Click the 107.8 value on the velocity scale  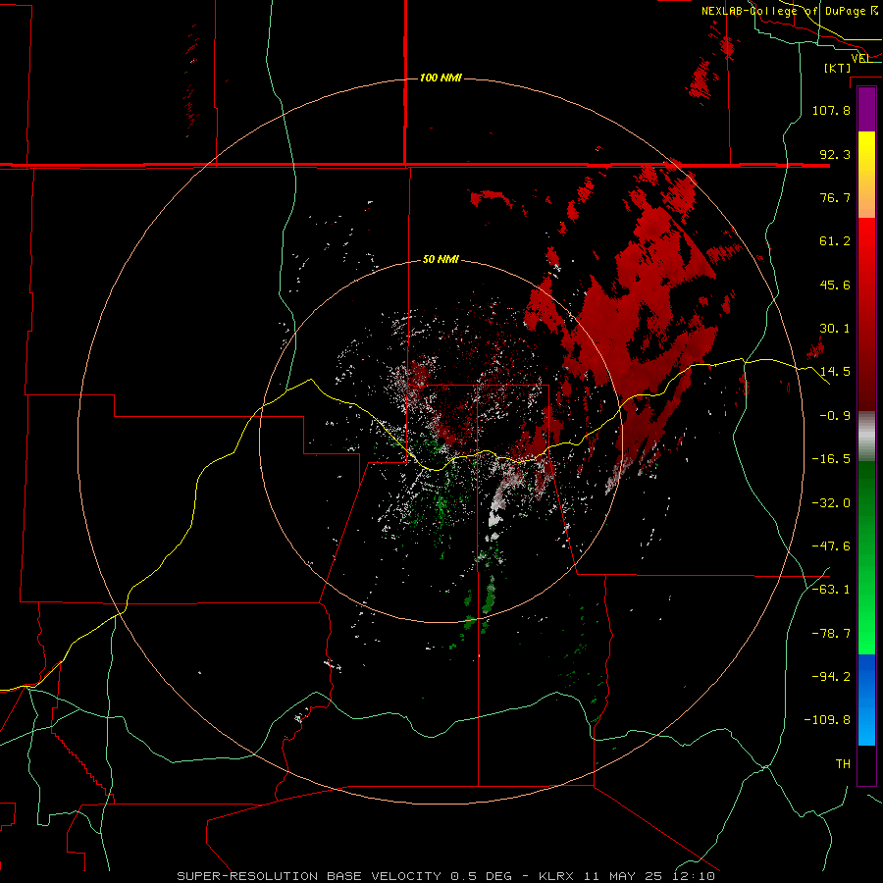831,110
